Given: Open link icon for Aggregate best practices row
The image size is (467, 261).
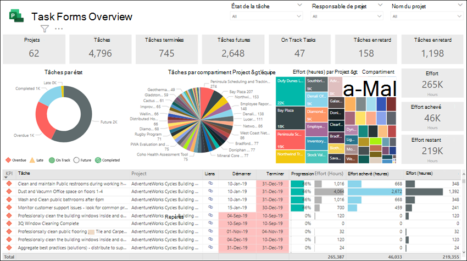Looking at the screenshot, I should click(x=210, y=247).
